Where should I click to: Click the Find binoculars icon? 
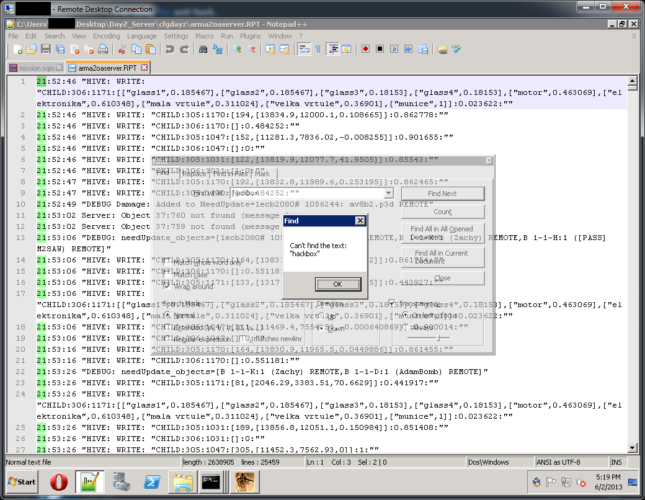(x=203, y=50)
